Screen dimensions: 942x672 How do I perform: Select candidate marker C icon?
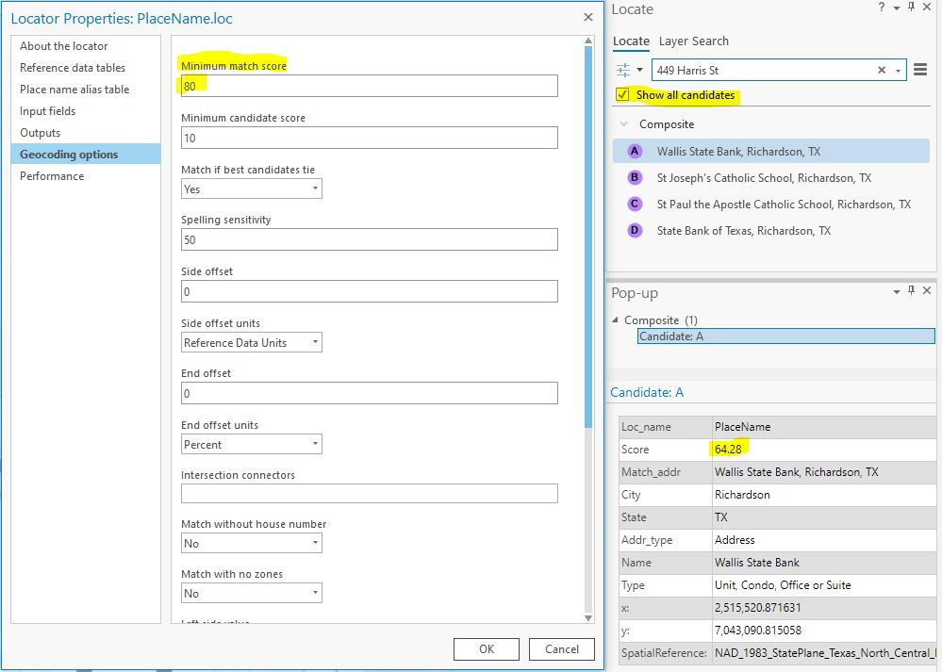(635, 205)
